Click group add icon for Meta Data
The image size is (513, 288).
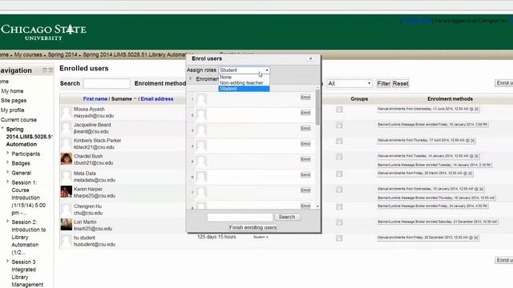(x=339, y=174)
